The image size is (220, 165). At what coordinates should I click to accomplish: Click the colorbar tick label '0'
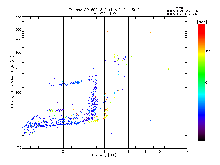(206, 82)
